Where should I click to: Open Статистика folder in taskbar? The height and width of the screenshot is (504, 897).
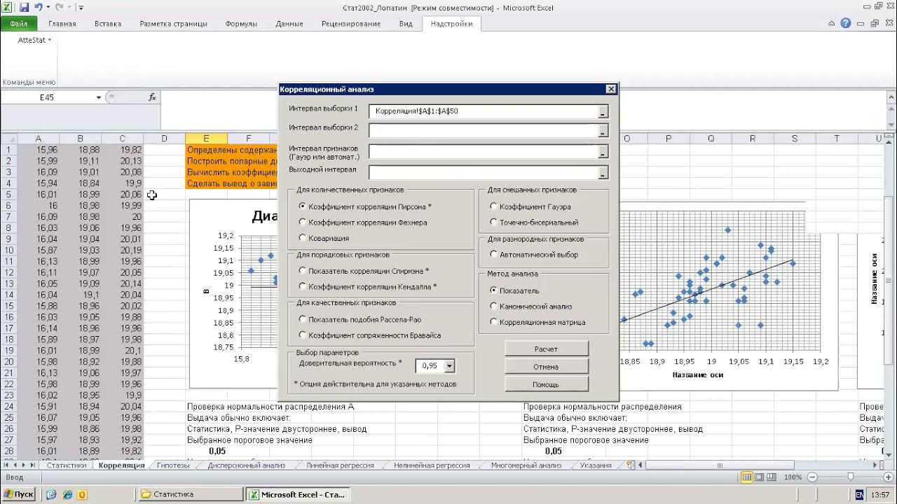tap(190, 494)
